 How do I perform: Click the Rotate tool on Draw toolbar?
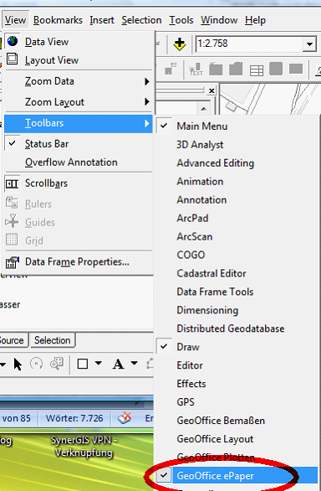[36, 364]
